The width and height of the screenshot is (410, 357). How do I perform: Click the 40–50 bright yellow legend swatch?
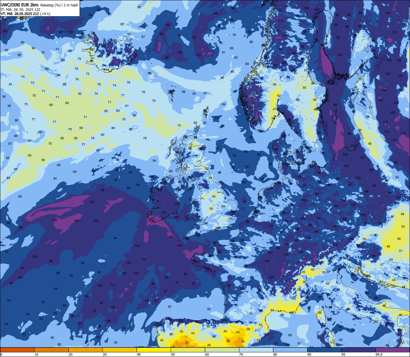click(154, 350)
